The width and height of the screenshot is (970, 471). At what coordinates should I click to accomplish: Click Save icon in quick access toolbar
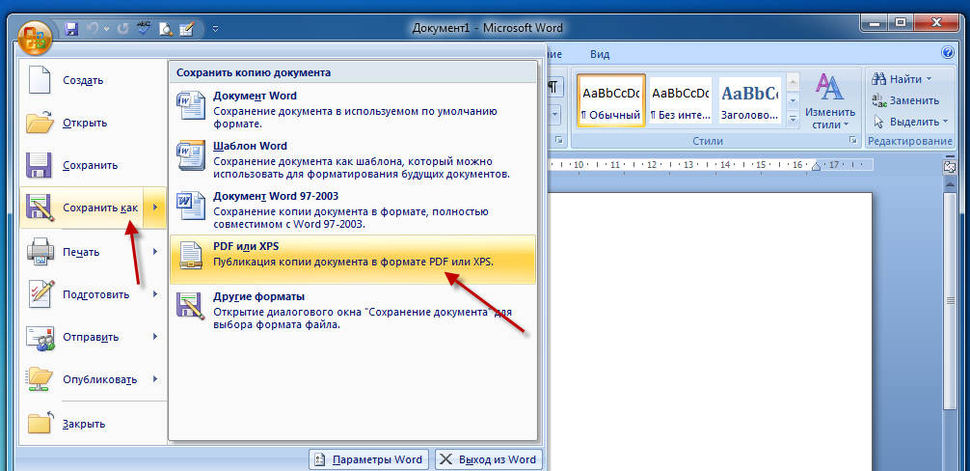point(71,28)
